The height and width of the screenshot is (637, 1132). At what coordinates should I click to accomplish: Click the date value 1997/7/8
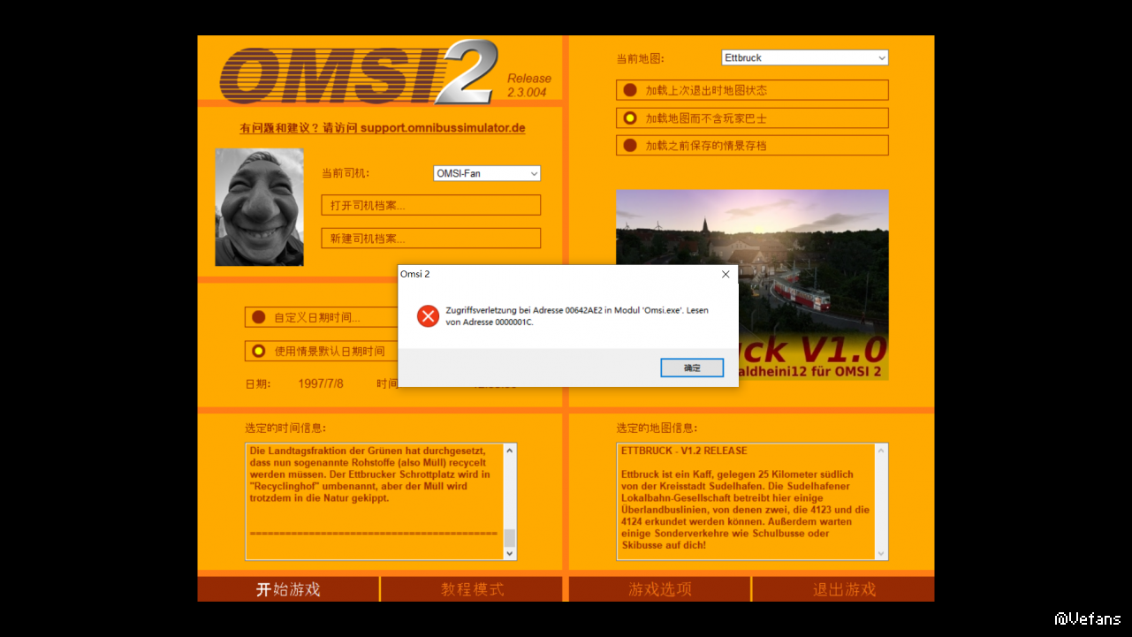tap(321, 384)
